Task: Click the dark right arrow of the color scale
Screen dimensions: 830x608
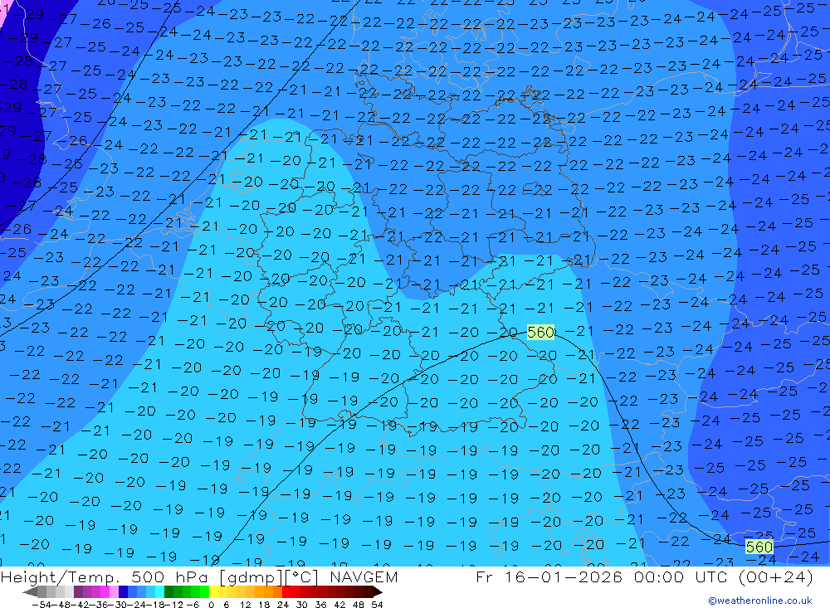Action: click(378, 592)
